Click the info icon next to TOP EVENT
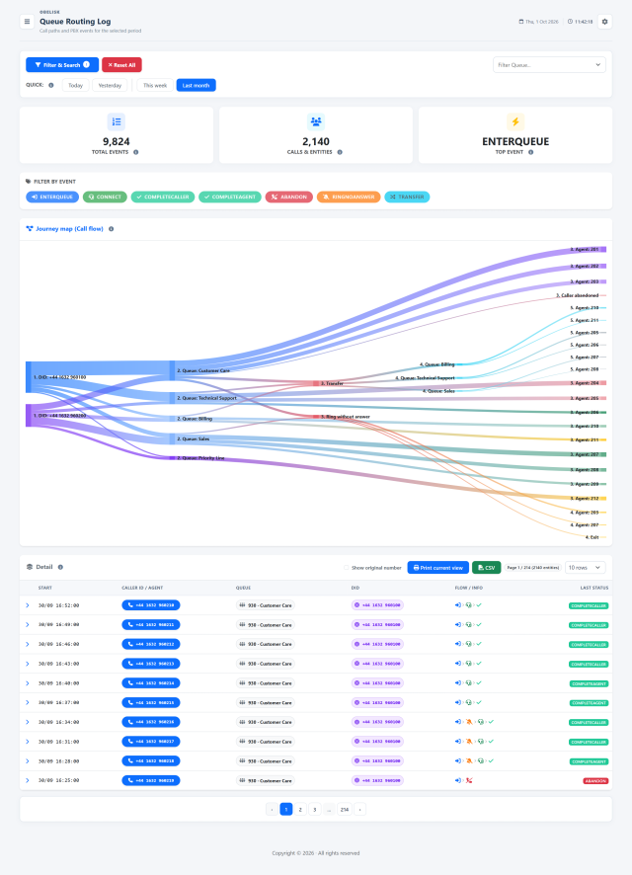 530,152
